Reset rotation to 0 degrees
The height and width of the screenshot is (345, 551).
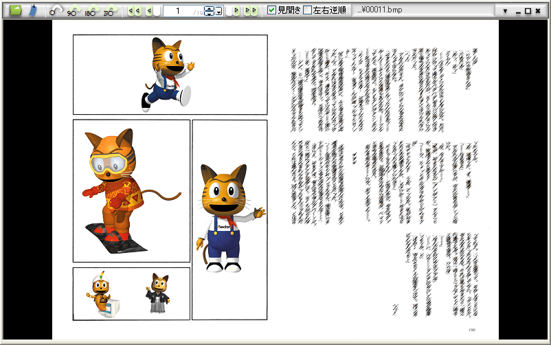pos(56,10)
